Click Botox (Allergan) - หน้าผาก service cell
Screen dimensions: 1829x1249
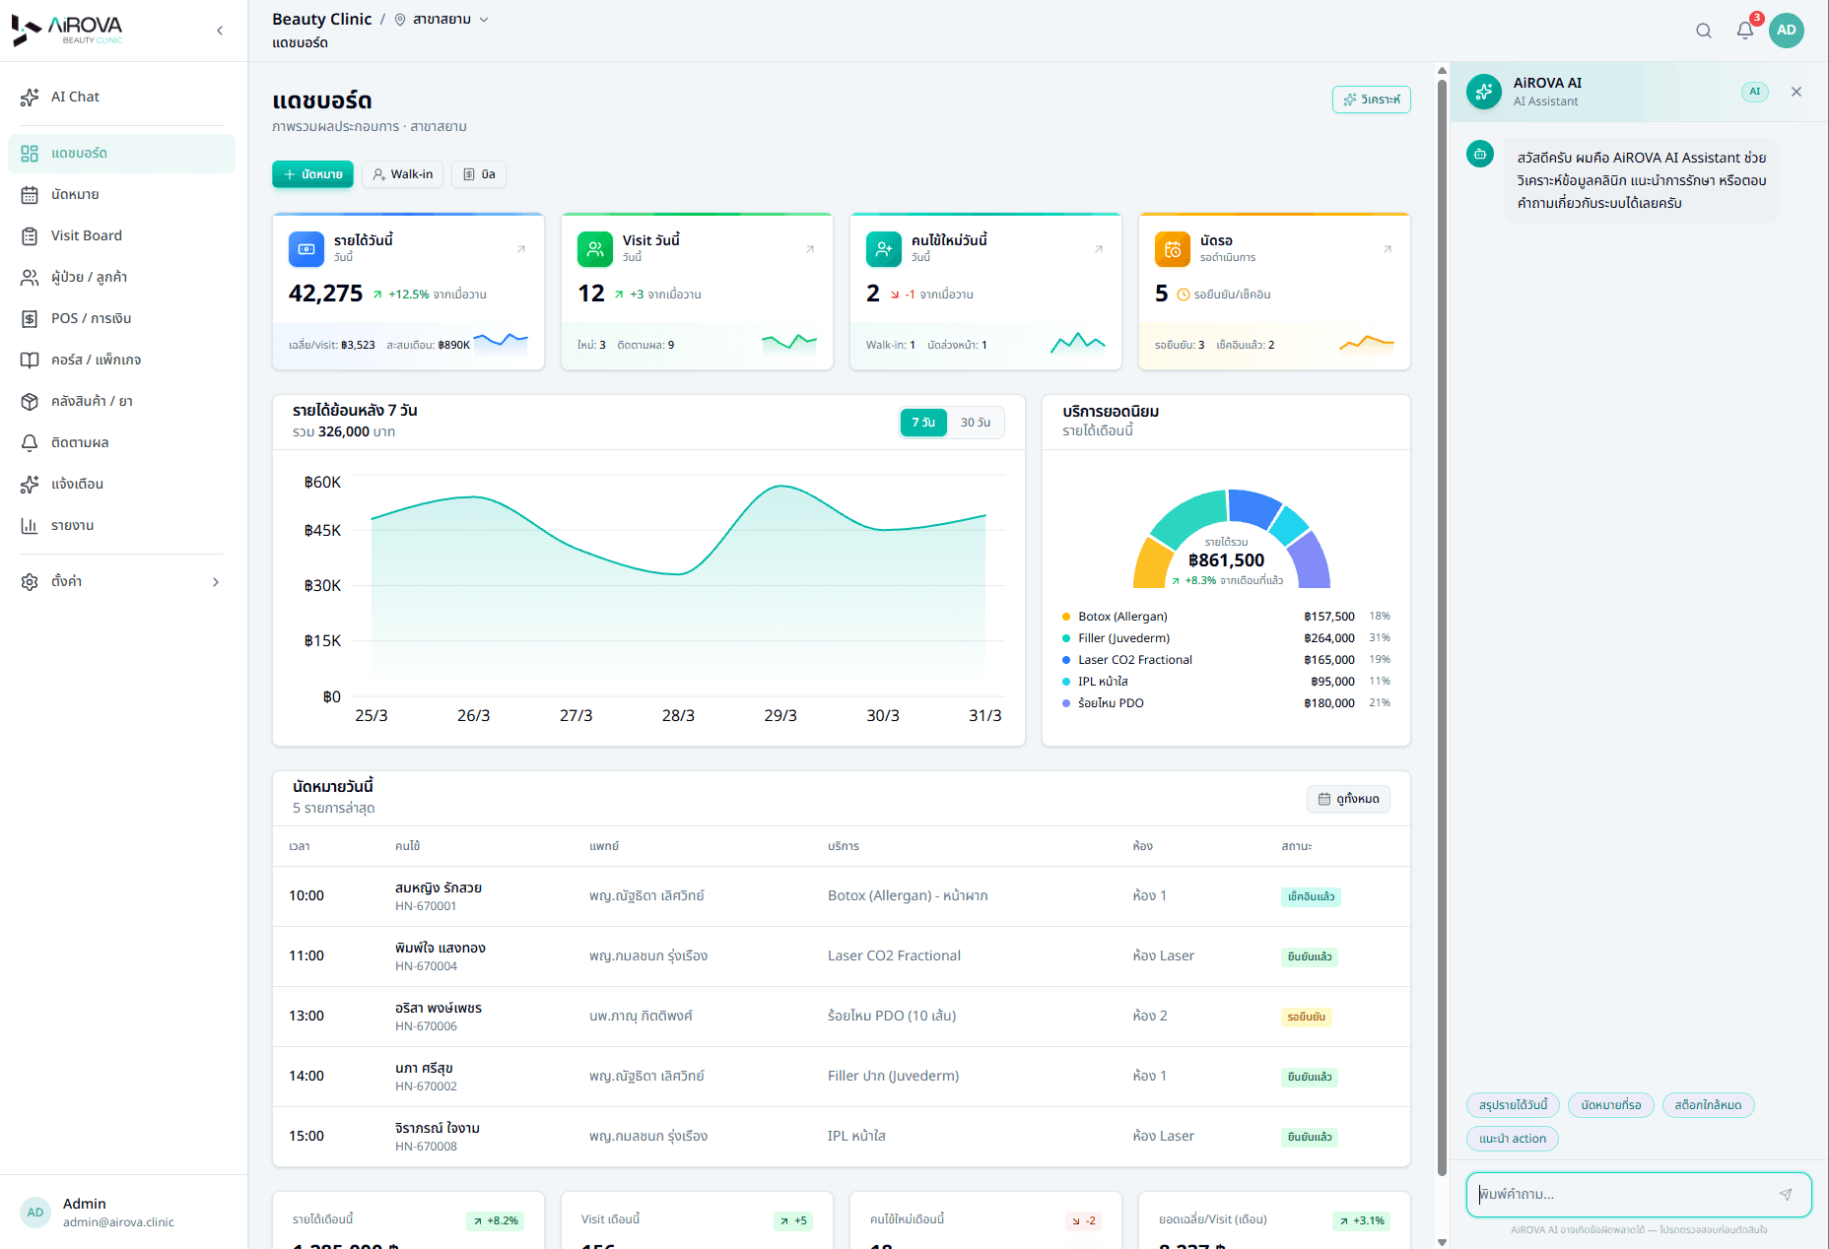pos(908,895)
